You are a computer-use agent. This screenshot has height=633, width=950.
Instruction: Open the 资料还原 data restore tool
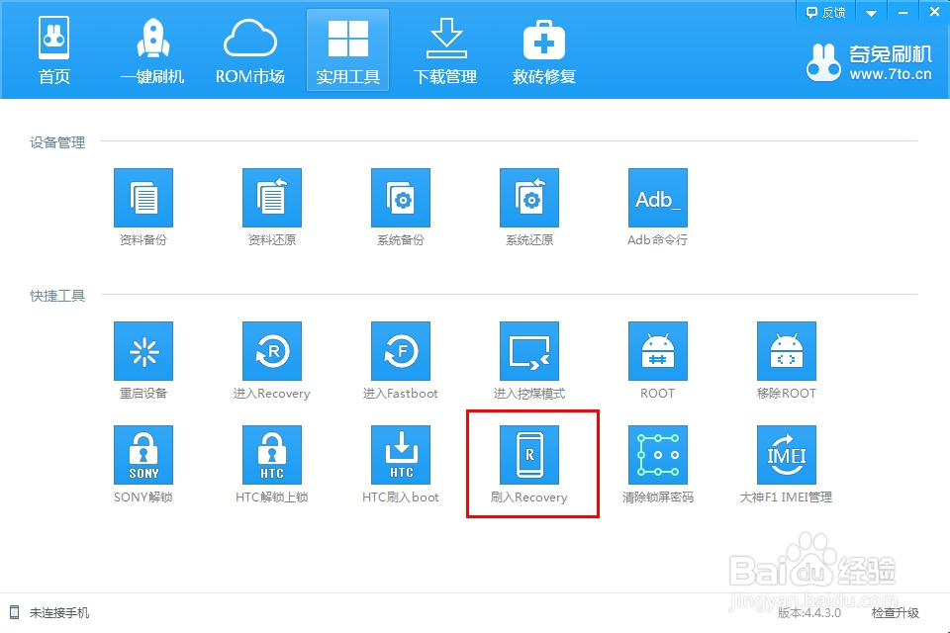click(x=271, y=198)
